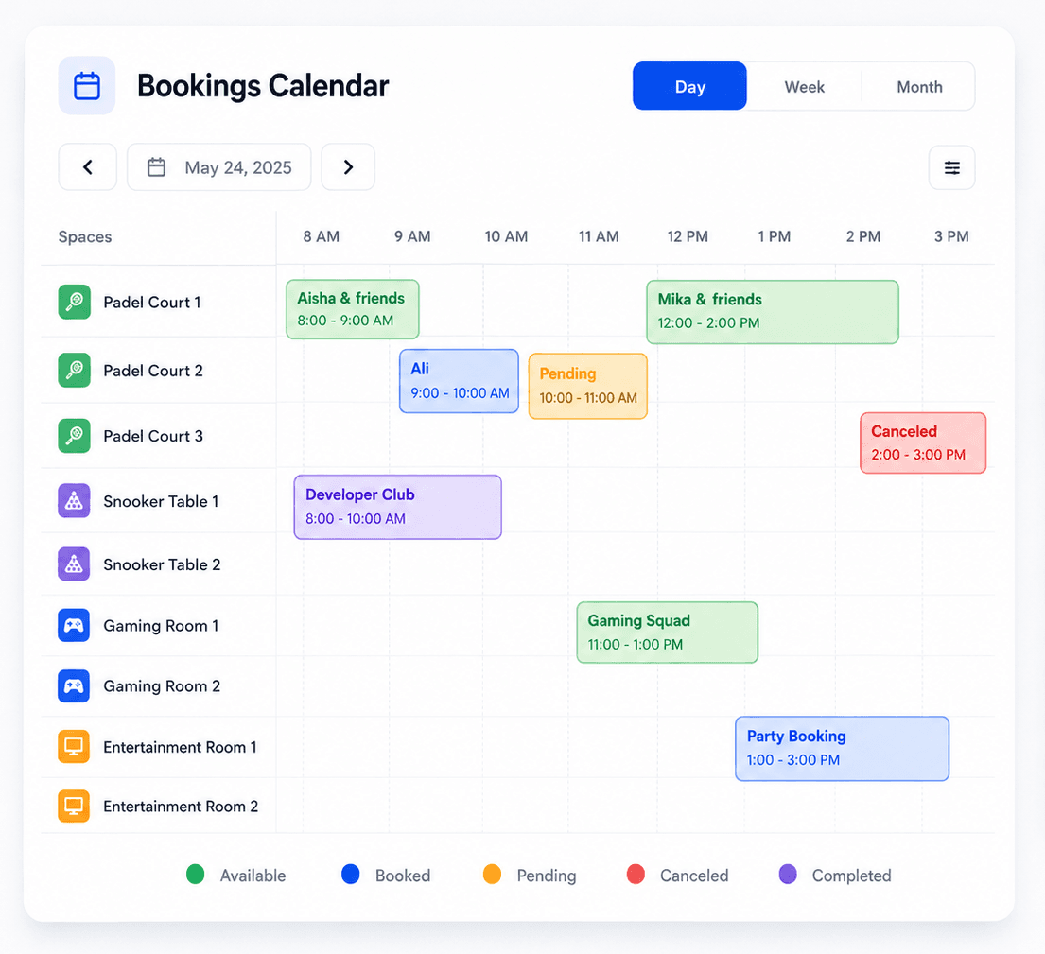Open the May 24, 2025 date picker

(218, 167)
